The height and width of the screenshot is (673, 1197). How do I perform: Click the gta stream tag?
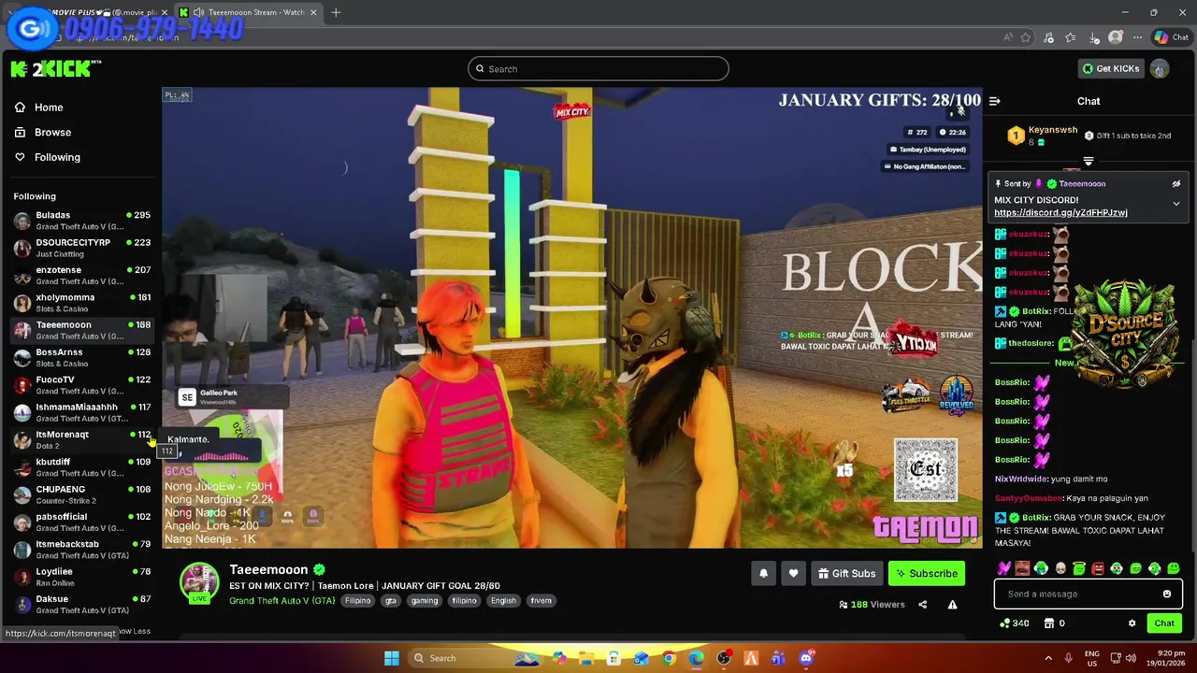pyautogui.click(x=391, y=601)
